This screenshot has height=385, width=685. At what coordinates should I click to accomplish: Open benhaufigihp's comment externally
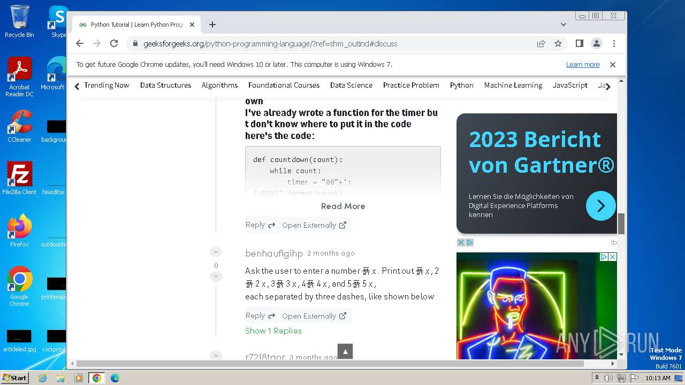314,316
